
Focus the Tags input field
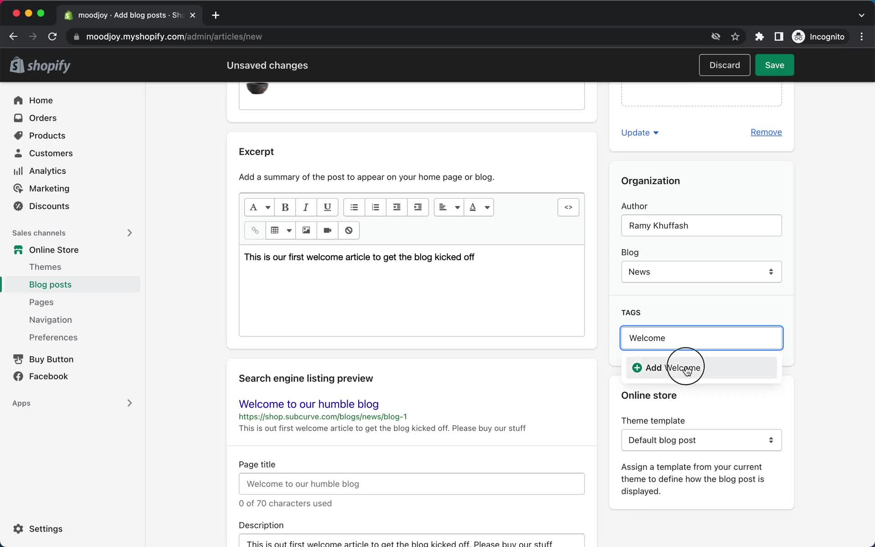pyautogui.click(x=701, y=338)
